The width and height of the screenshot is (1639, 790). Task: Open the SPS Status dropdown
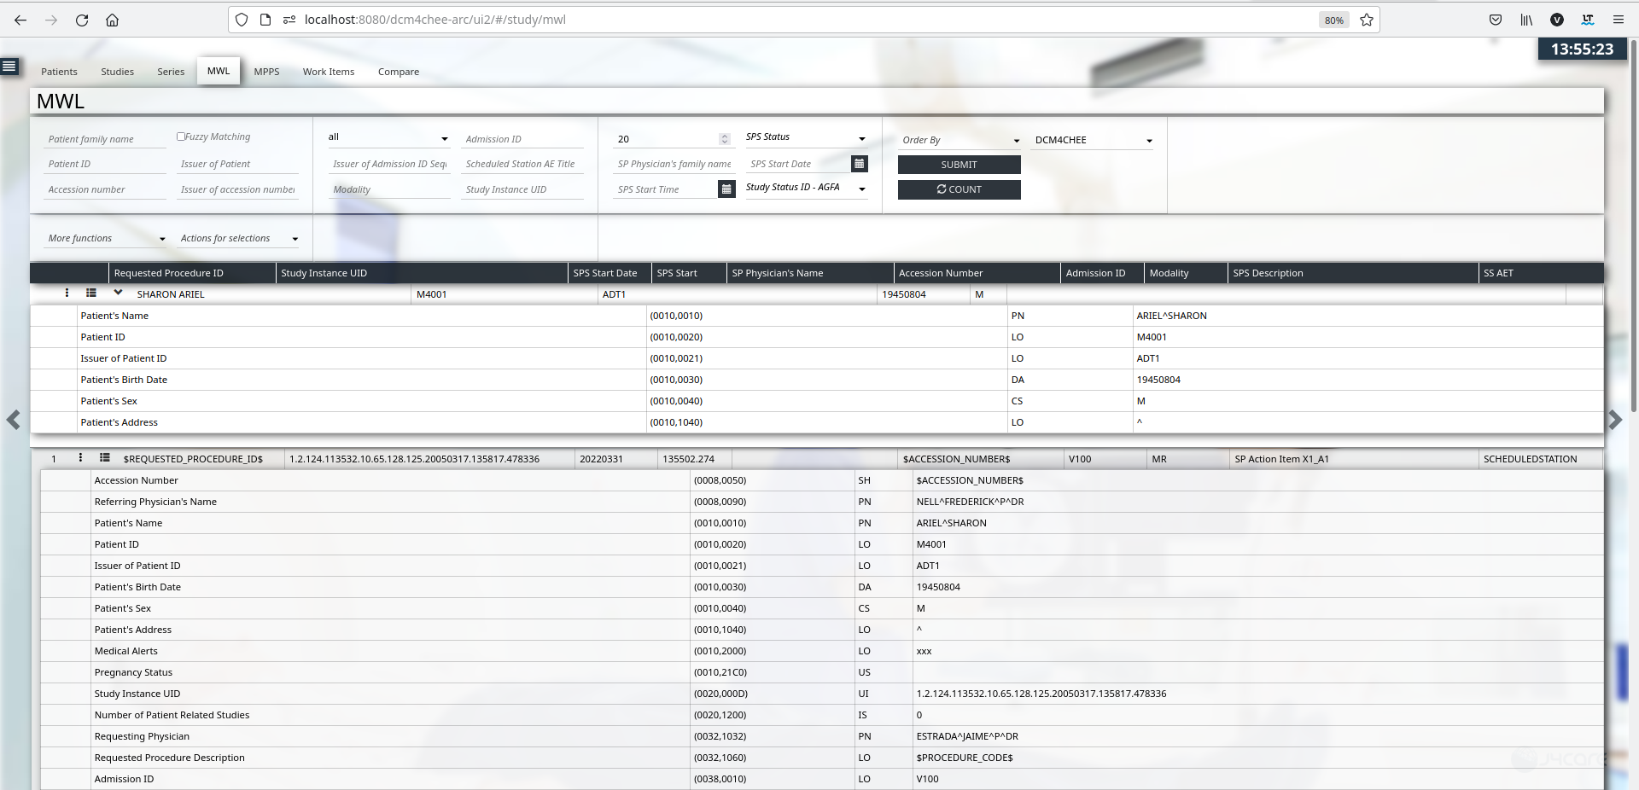(862, 137)
